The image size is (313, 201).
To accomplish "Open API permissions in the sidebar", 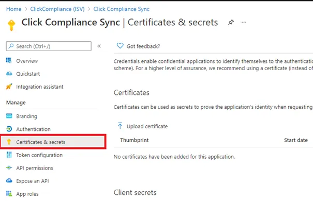I will [x=35, y=168].
